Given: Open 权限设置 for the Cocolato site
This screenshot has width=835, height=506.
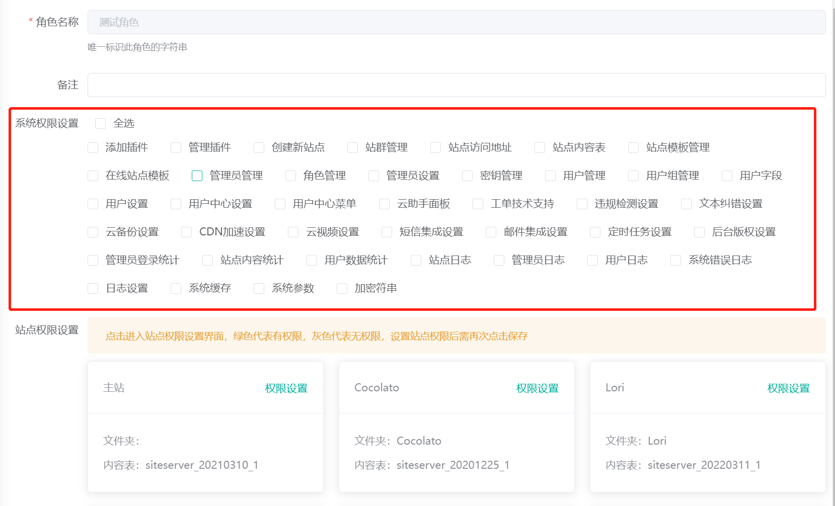Looking at the screenshot, I should pyautogui.click(x=537, y=388).
